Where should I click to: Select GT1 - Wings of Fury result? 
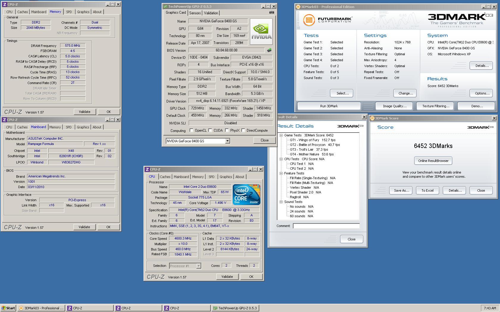[x=312, y=140]
